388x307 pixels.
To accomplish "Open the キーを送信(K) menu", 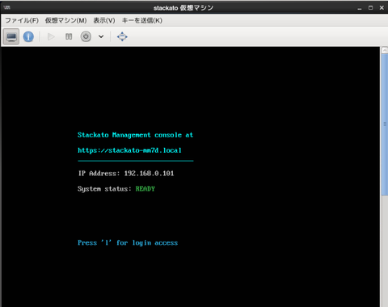I will coord(142,20).
